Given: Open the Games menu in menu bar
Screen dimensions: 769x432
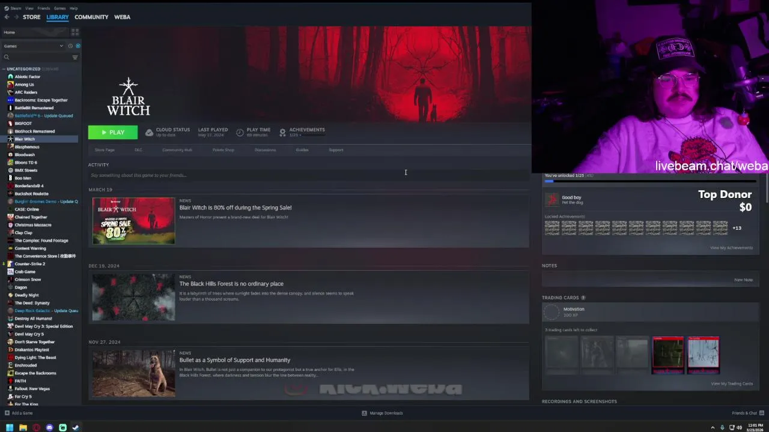Looking at the screenshot, I should [59, 8].
